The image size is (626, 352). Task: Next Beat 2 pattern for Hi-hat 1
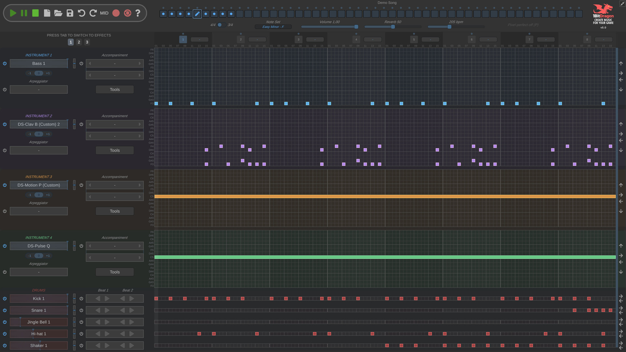click(x=131, y=334)
